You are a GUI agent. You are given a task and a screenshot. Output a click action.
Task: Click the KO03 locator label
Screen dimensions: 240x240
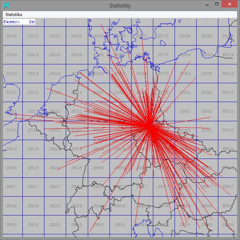228,74
